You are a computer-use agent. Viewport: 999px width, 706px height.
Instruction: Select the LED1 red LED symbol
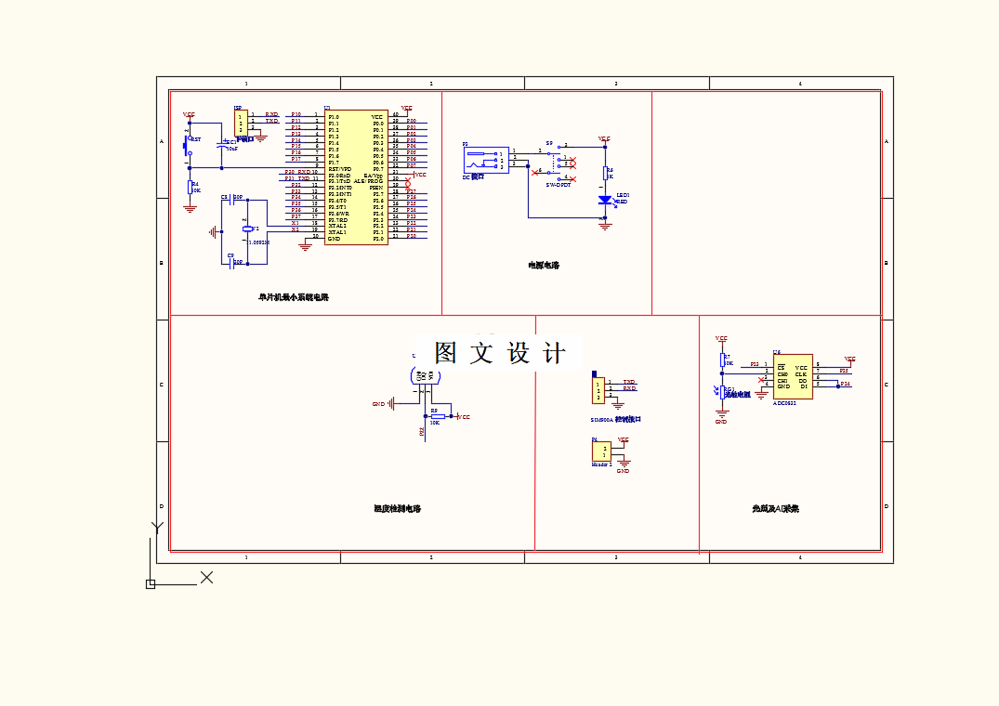[x=605, y=200]
